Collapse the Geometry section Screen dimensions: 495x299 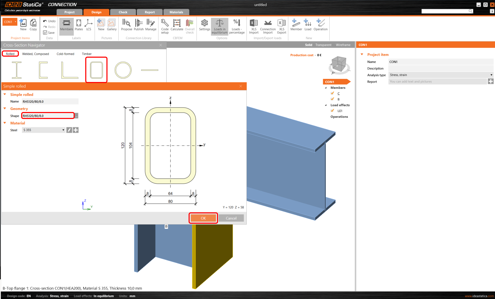pos(5,109)
